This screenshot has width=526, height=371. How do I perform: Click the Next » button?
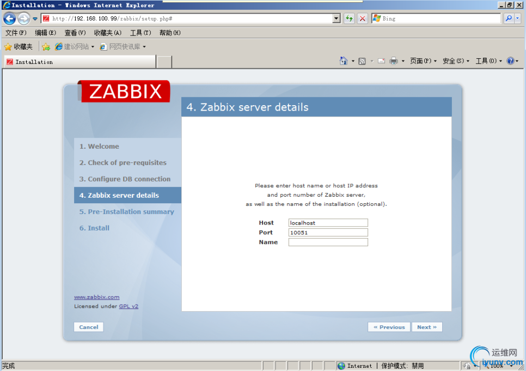tap(427, 327)
